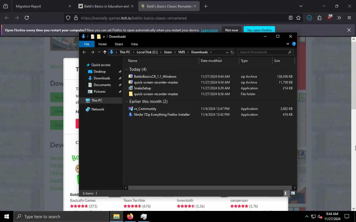Click Explorer's Up one level arrow

pos(105,52)
